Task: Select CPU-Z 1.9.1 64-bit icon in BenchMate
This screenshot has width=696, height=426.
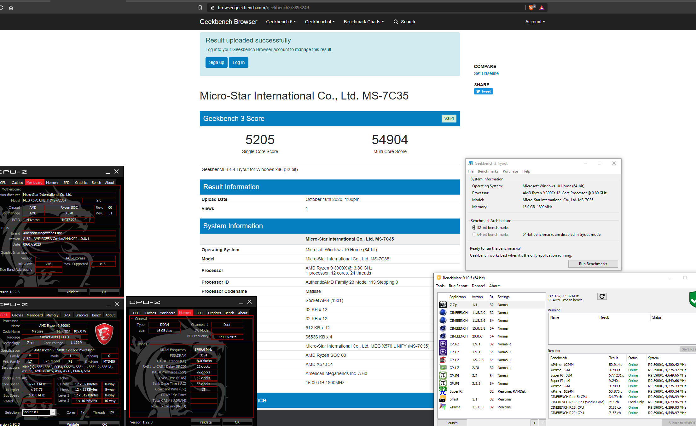Action: pyautogui.click(x=443, y=352)
